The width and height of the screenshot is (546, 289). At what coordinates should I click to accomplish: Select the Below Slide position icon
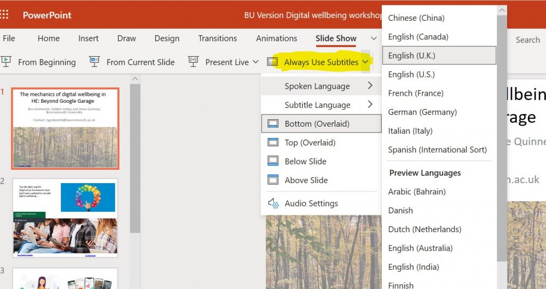273,161
